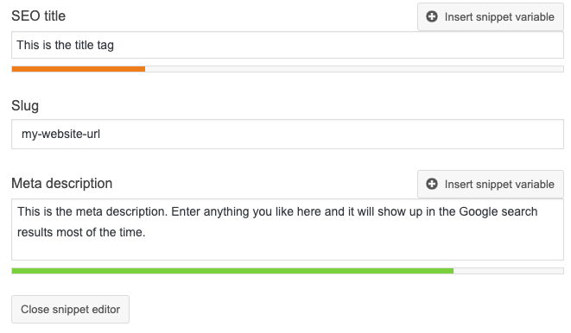Close the snippet editor

[x=70, y=310]
